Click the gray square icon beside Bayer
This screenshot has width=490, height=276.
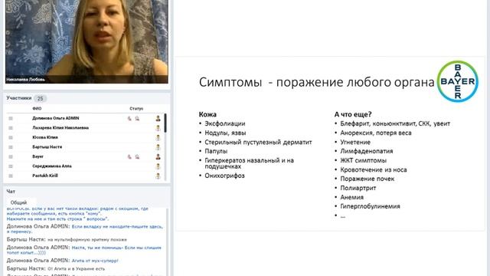coord(11,156)
